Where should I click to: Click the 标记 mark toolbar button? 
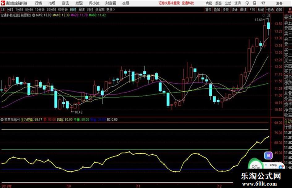pos(261,10)
